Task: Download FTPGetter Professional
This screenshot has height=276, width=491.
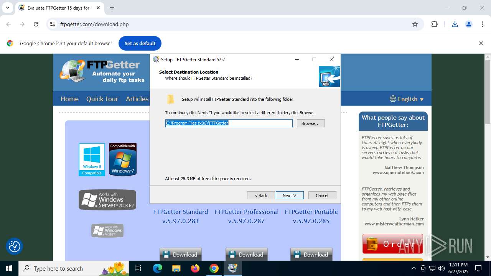Action: [247, 255]
